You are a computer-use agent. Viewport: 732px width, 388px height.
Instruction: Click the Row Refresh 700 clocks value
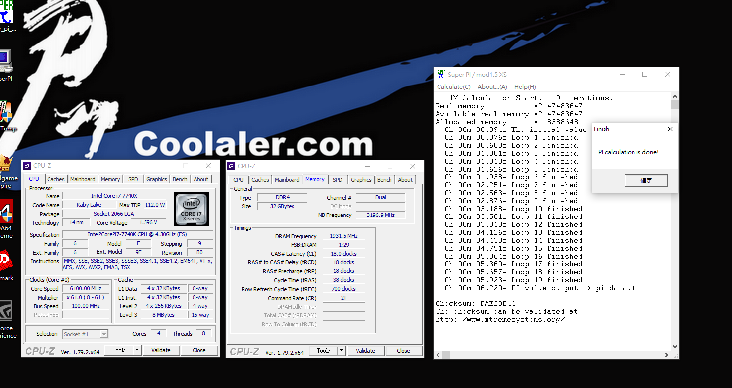[x=343, y=289]
